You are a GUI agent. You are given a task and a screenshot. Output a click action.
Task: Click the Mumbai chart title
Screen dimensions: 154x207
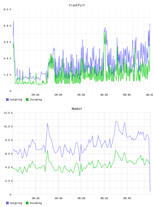click(77, 109)
